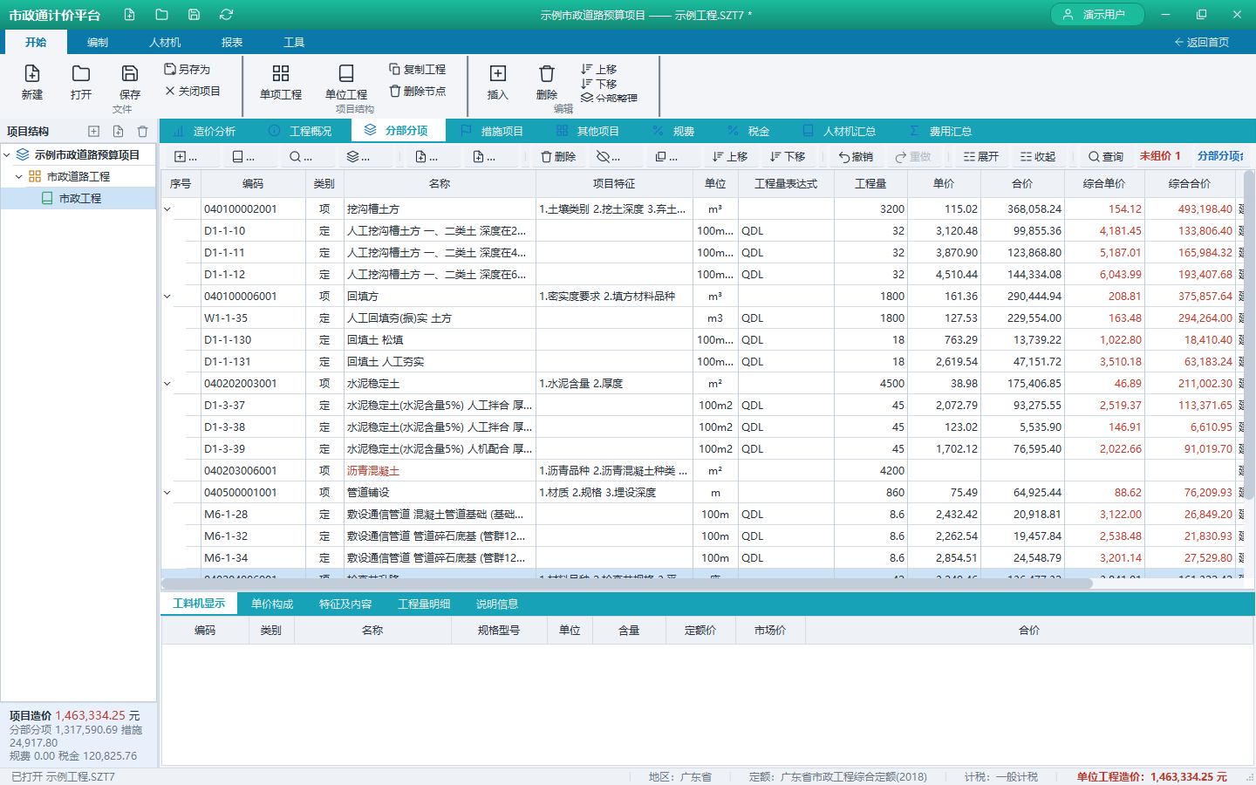Click the refresh icon in title bar
The image size is (1256, 785).
coord(227,15)
